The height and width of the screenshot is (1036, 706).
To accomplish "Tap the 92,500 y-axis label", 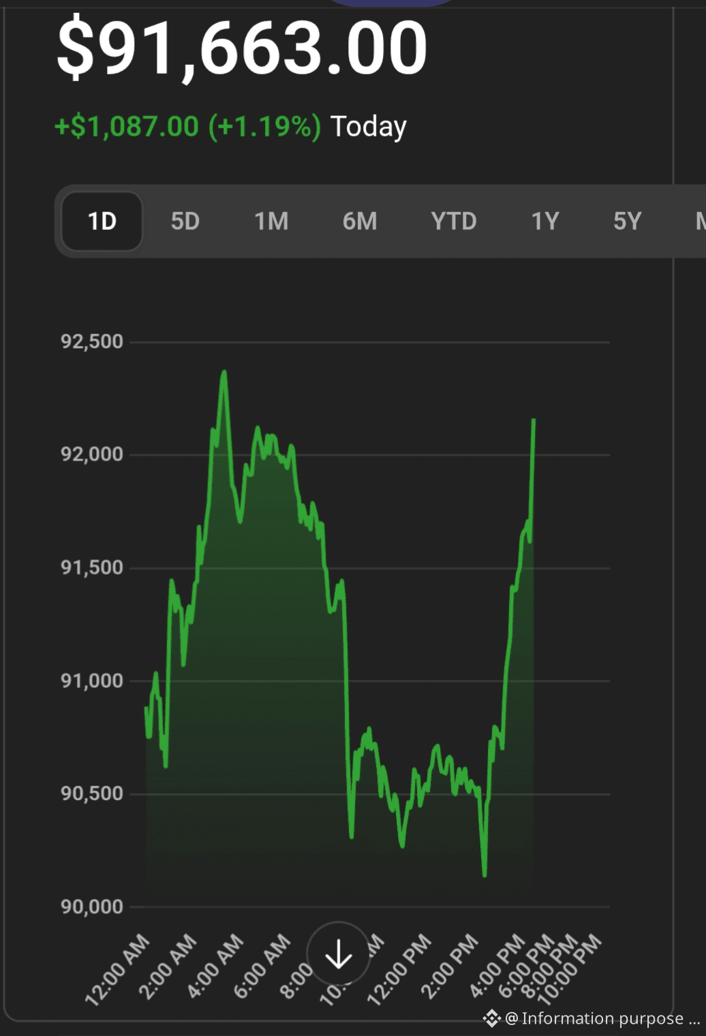I will (x=92, y=342).
